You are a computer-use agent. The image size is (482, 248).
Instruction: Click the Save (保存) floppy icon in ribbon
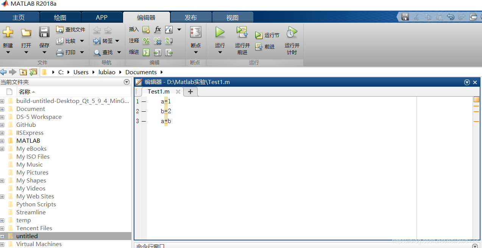point(44,32)
